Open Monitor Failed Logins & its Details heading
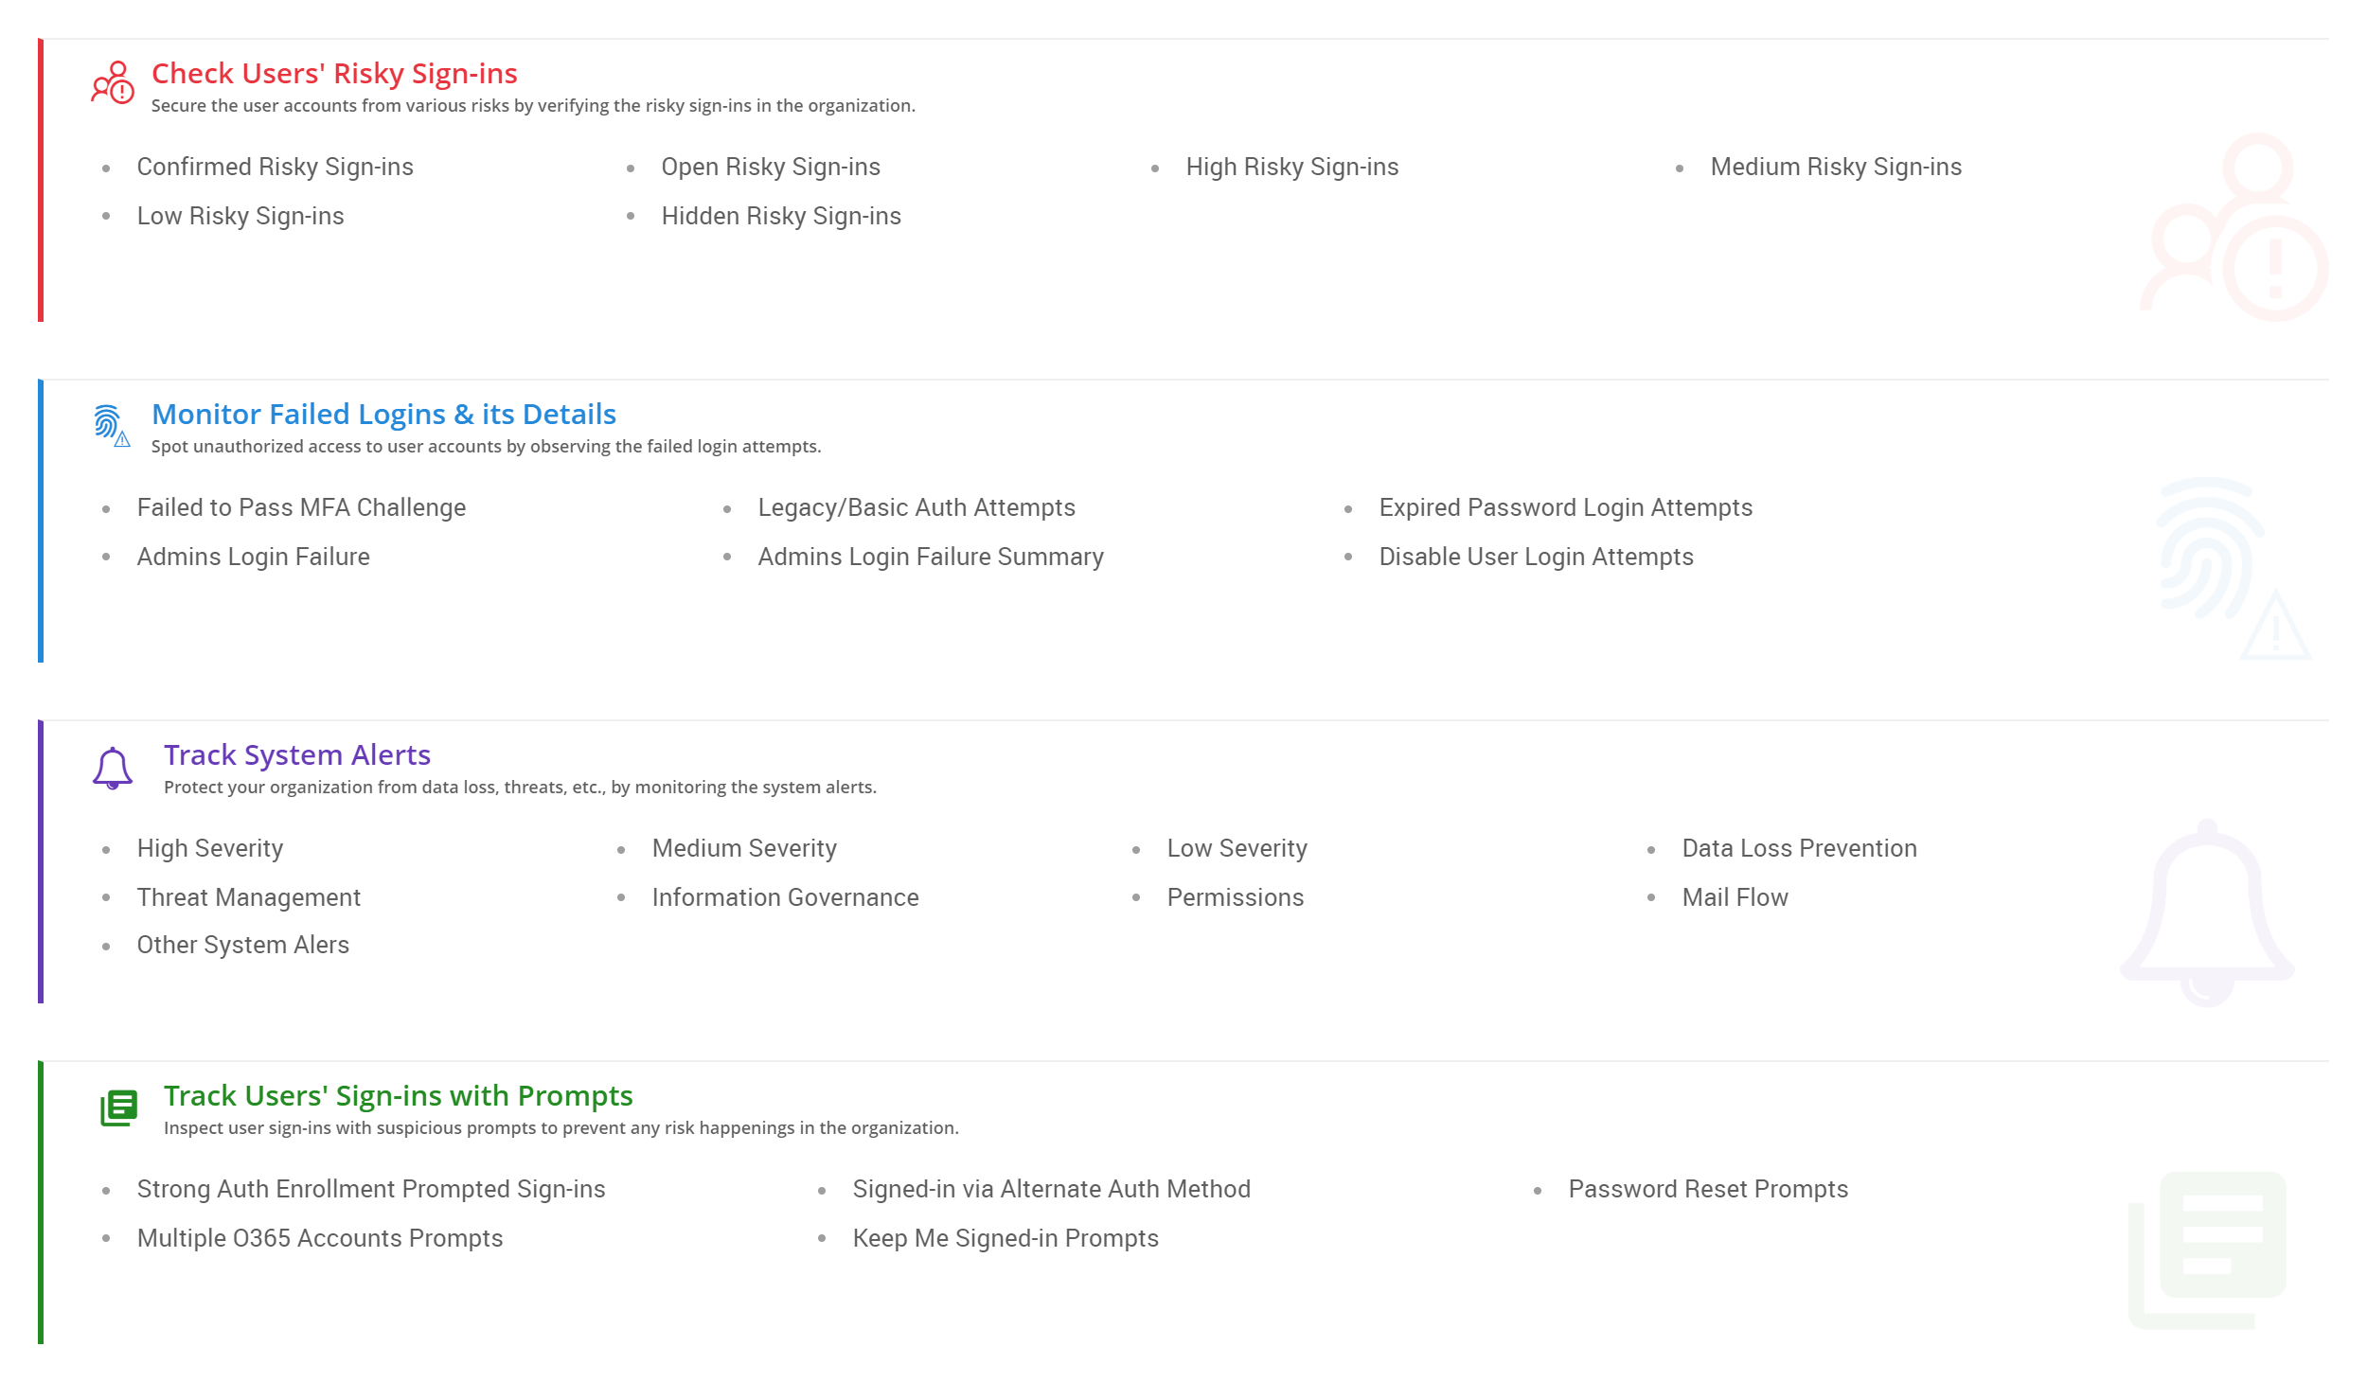 (383, 415)
